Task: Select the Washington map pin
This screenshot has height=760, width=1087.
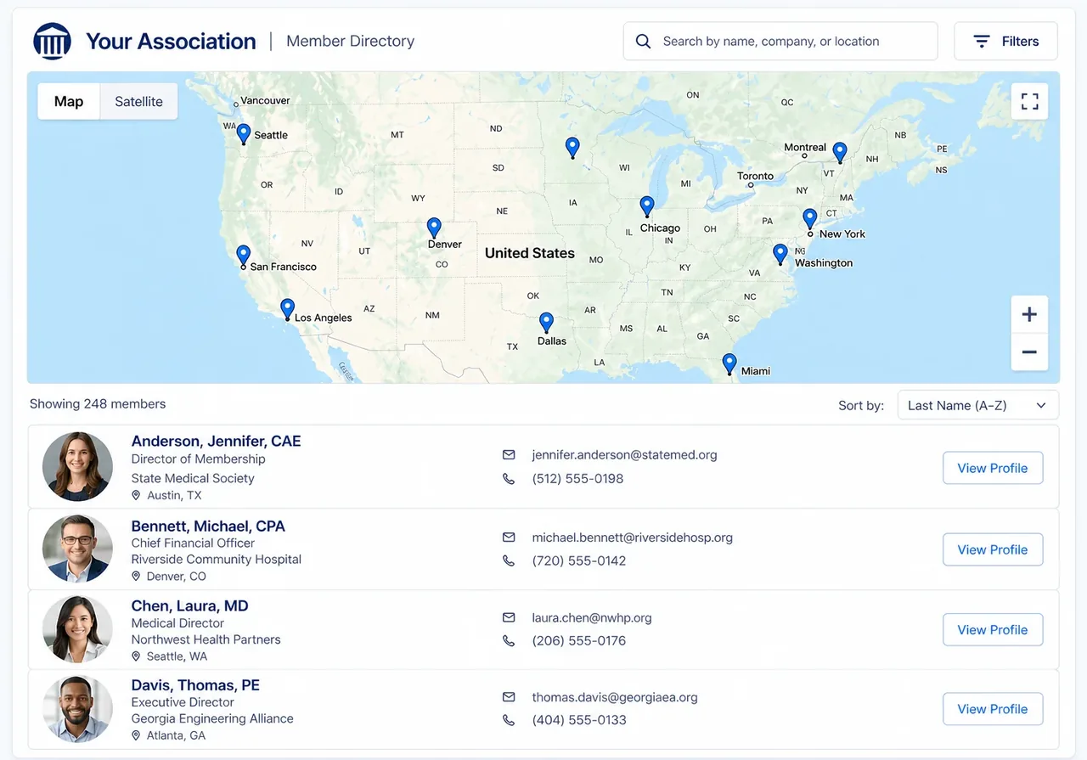Action: pos(780,254)
